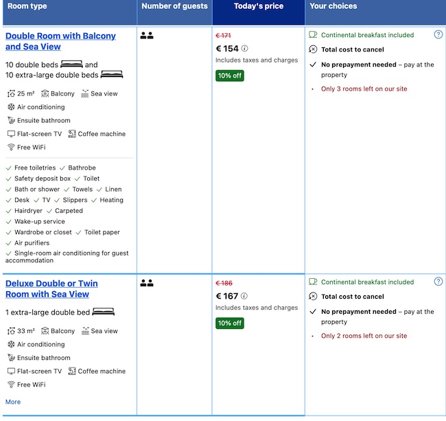Click guests icon for Deluxe Double room
Image resolution: width=446 pixels, height=421 pixels.
[146, 282]
